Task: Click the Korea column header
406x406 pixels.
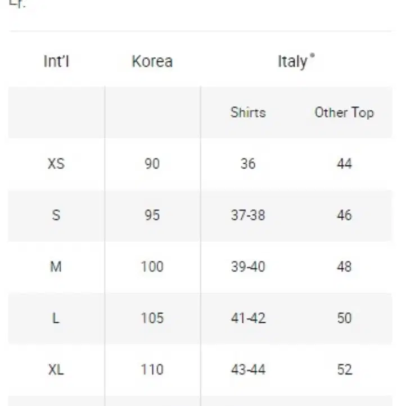Action: (x=152, y=61)
